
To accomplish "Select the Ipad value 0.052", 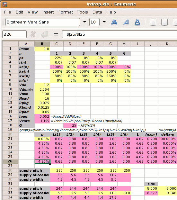I will 42,116.
